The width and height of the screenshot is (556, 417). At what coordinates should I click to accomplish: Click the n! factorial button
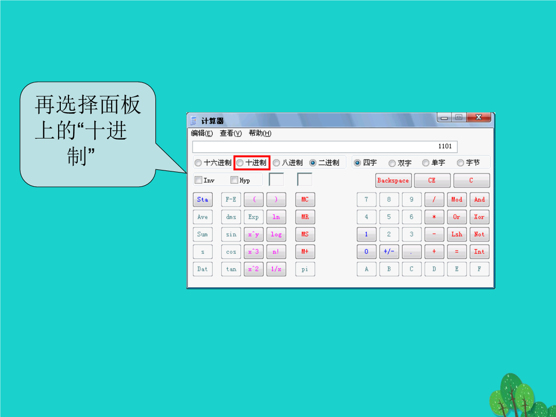[276, 252]
